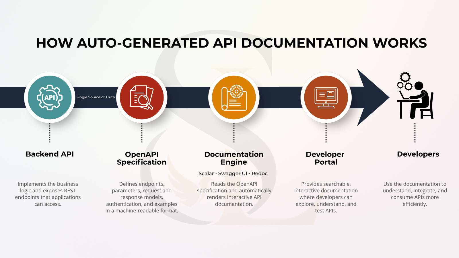
Task: Click the Scalar · Swagger UI · Redoc text
Action: coord(233,173)
